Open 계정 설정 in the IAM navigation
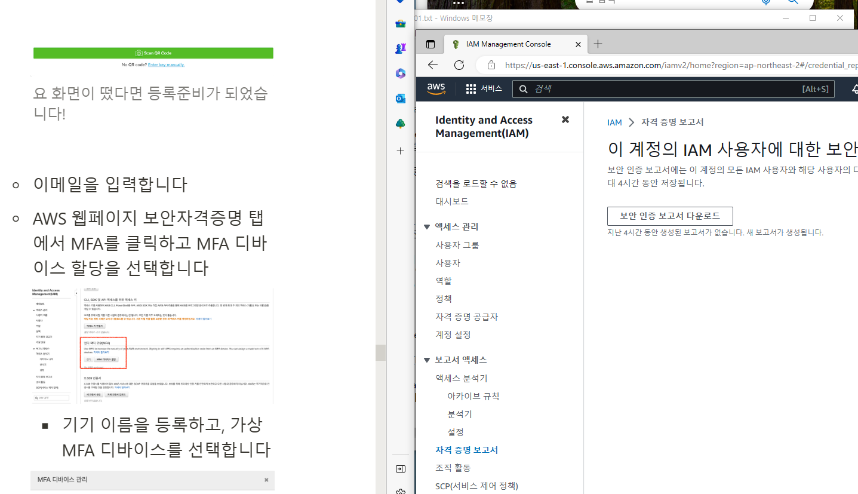This screenshot has height=494, width=858. click(x=453, y=335)
